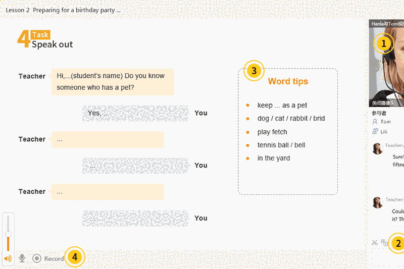
Task: Click the participant icon beside Lili
Action: tap(375, 131)
